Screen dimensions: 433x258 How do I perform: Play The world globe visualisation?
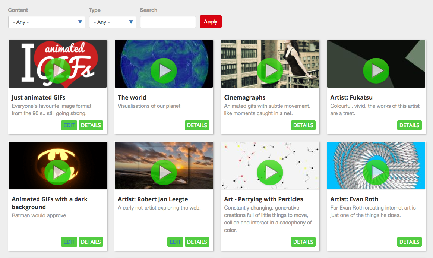pos(164,71)
